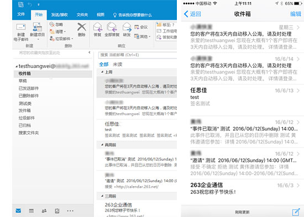Tap the Wi-Fi icon in phone status bar

pyautogui.click(x=215, y=3)
